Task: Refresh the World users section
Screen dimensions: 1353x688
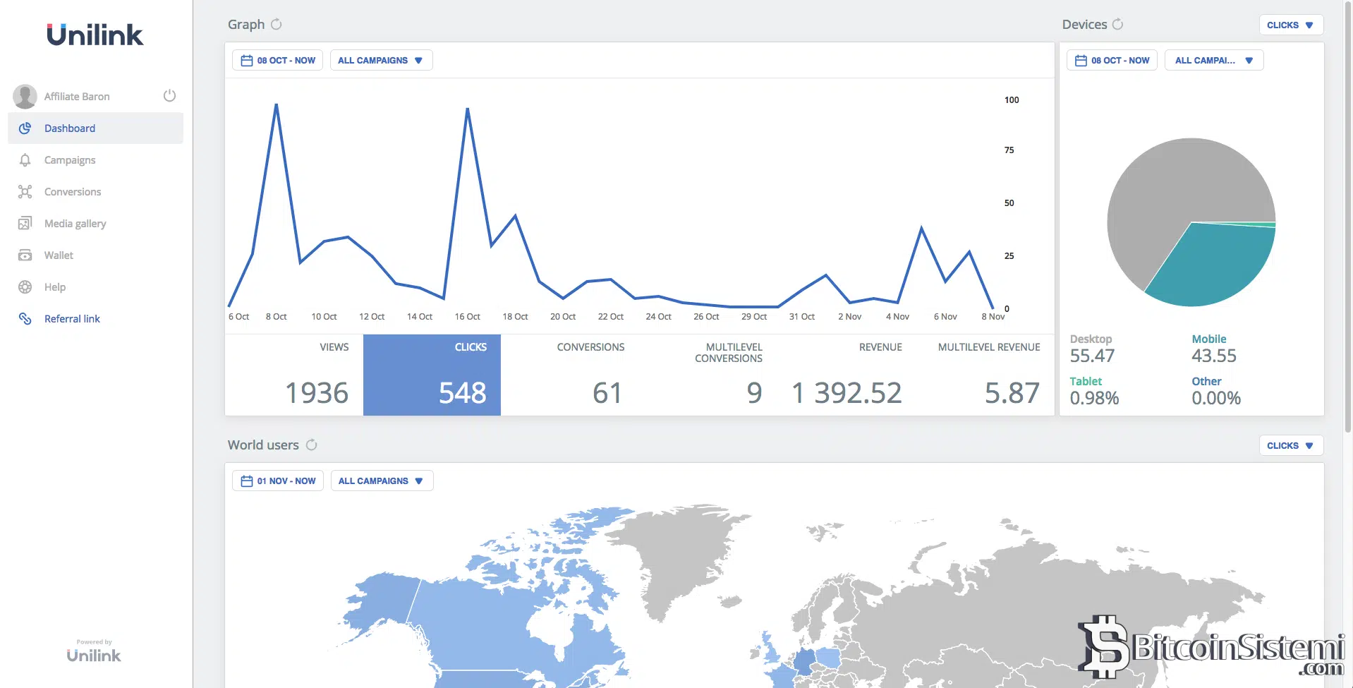Action: pos(311,445)
